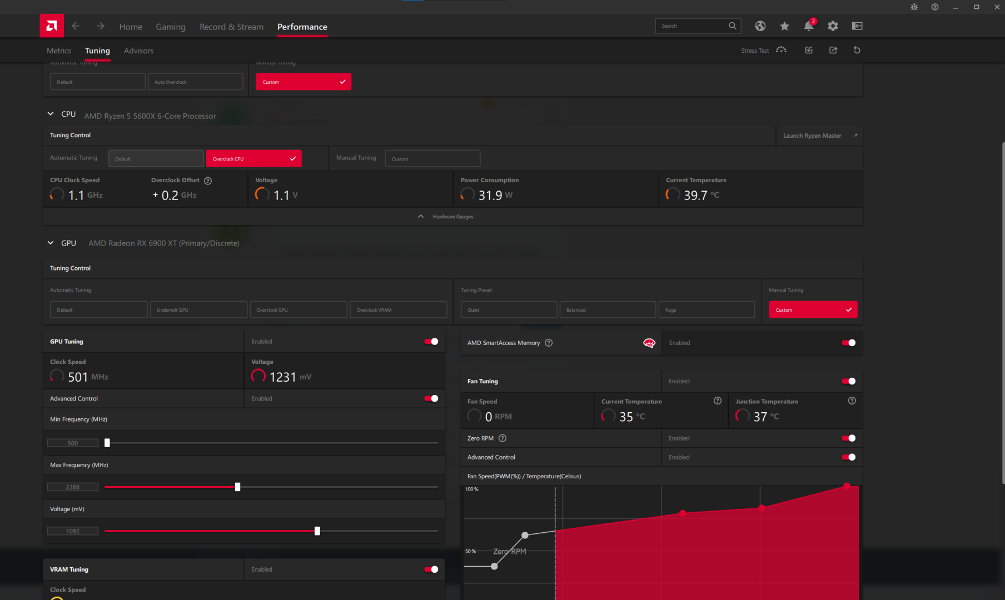Choose the Quiet tuning preset
This screenshot has width=1005, height=600.
coord(509,309)
